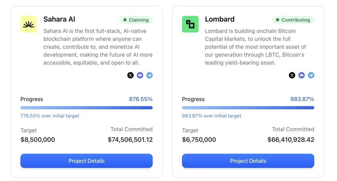This screenshot has height=181, width=337.
Task: Open Lombard's Discord icon
Action: 301,75
